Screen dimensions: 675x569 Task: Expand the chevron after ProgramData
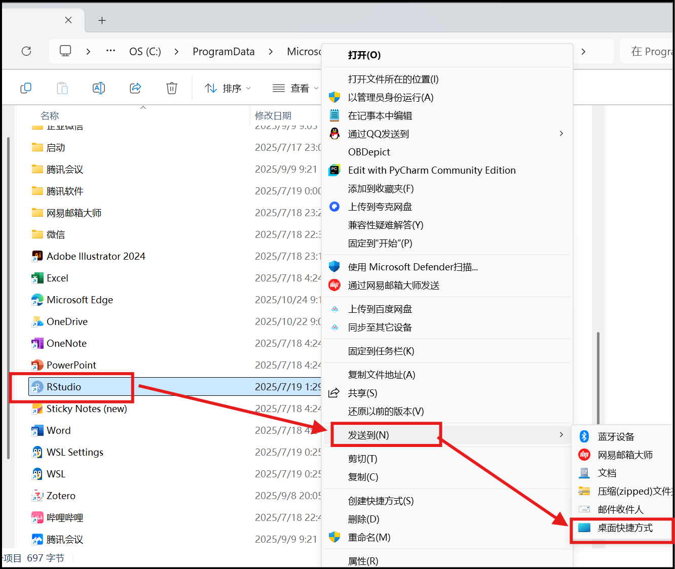[x=271, y=51]
